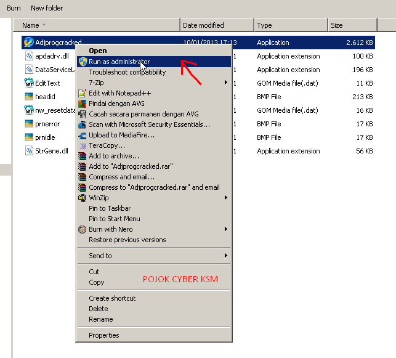Viewport: 396px width, 358px height.
Task: Click the MediaFire upload icon
Action: 82,135
